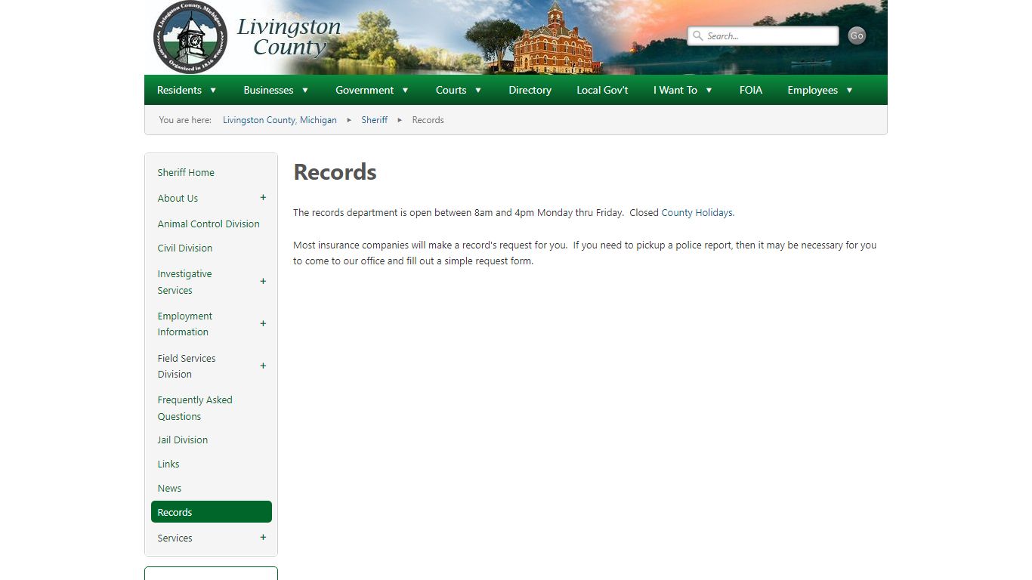The height and width of the screenshot is (580, 1032).
Task: Open Civil Division page
Action: click(x=185, y=248)
